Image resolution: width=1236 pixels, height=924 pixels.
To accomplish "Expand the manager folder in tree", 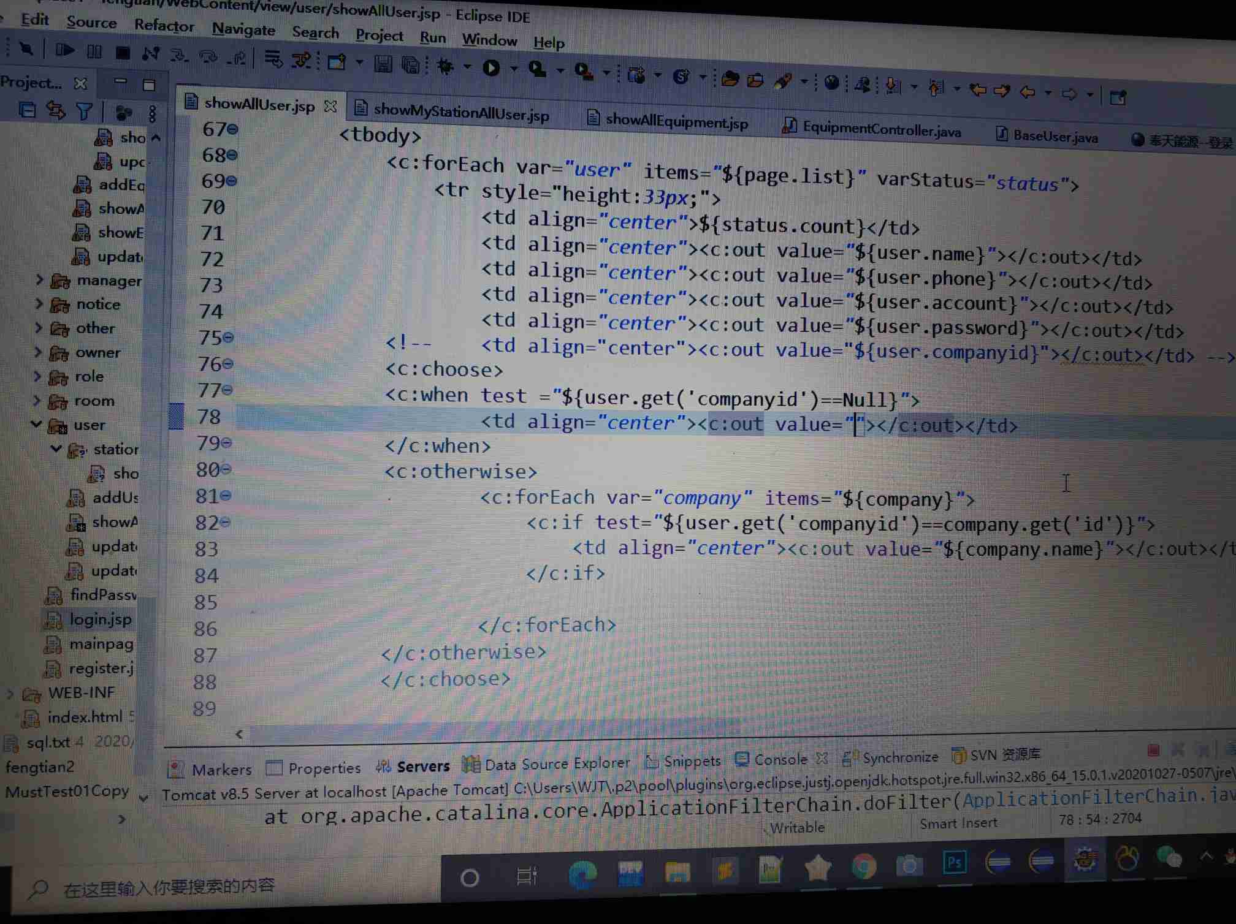I will coord(40,280).
